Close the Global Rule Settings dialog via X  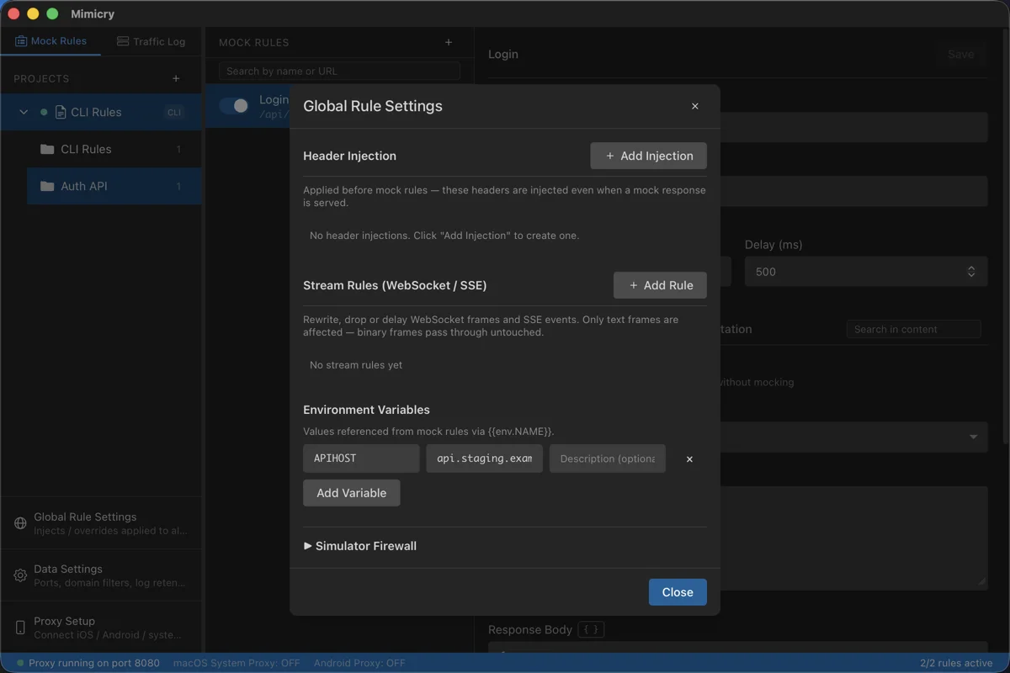point(694,106)
